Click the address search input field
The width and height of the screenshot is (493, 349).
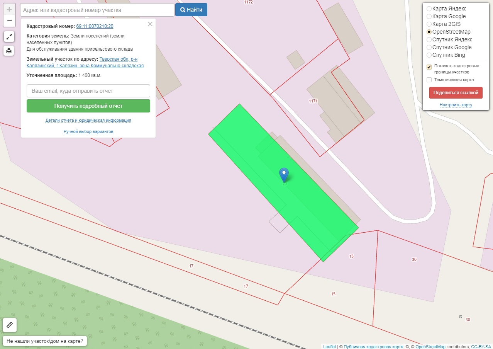97,10
